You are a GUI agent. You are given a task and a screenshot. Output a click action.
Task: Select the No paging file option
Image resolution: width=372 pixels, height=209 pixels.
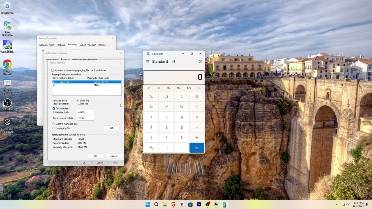[54, 128]
